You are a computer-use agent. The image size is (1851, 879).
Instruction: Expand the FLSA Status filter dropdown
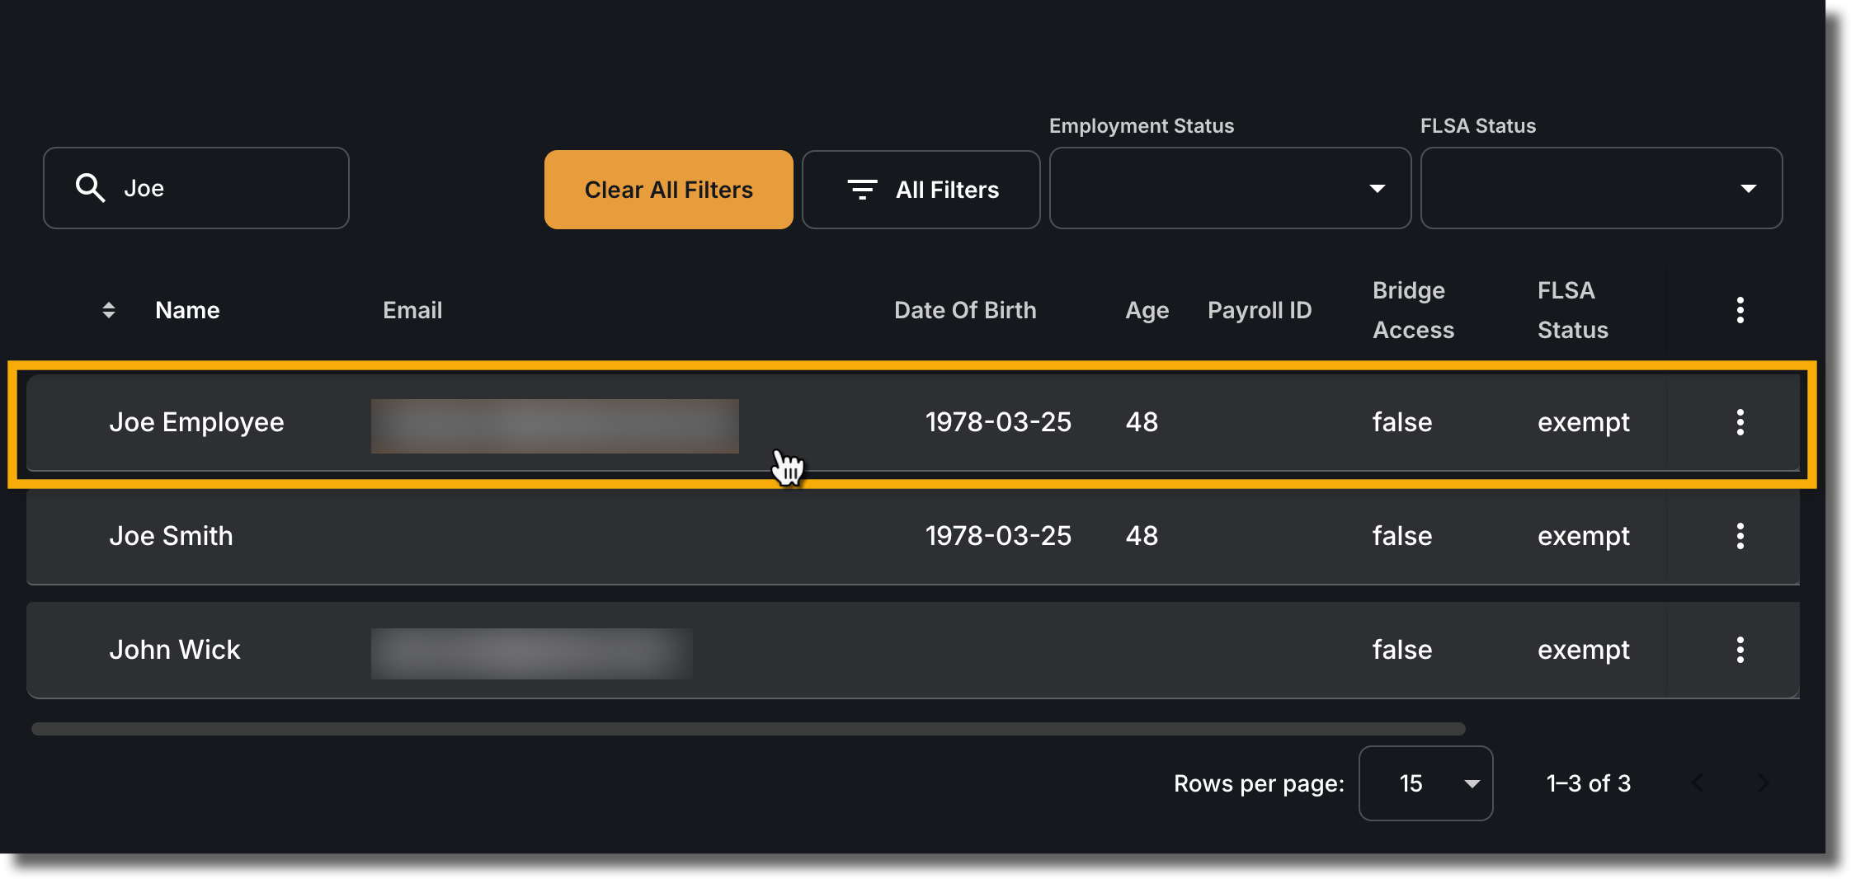1601,188
